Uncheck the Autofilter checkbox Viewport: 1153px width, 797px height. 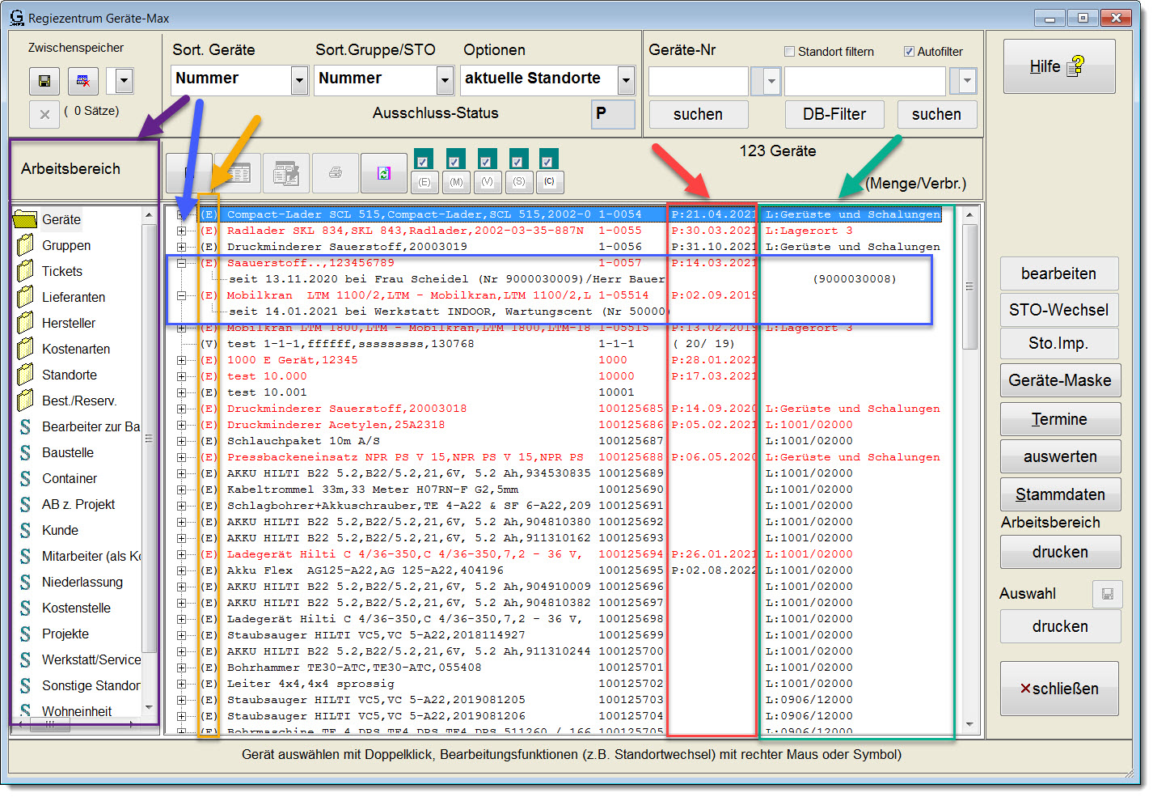pyautogui.click(x=909, y=52)
